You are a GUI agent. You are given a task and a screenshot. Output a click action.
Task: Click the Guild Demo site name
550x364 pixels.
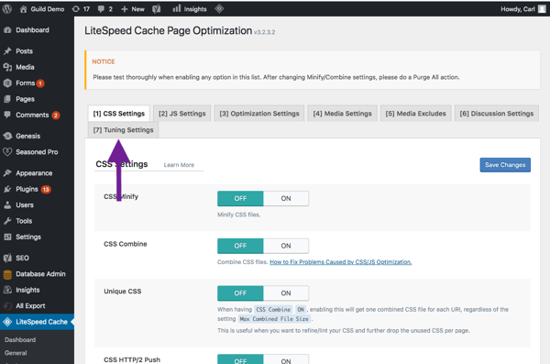[x=48, y=9]
